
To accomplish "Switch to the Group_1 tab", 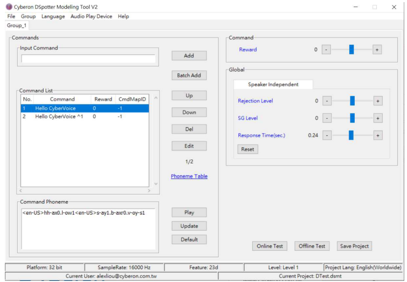I will point(17,25).
